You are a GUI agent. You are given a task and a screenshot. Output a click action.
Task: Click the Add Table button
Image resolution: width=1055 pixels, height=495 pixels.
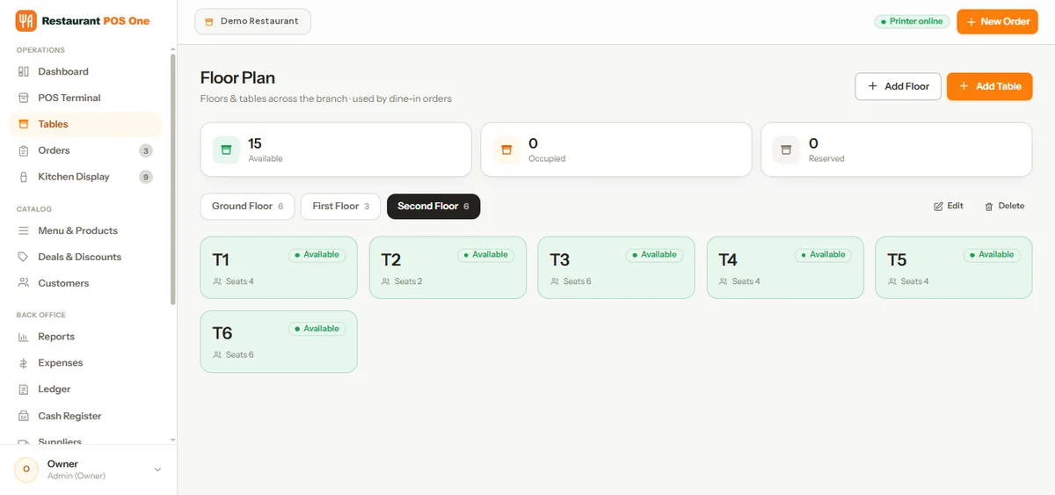point(990,86)
